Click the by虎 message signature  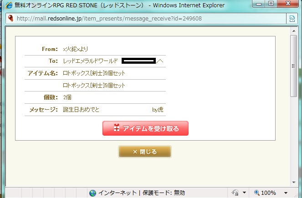tap(158, 110)
